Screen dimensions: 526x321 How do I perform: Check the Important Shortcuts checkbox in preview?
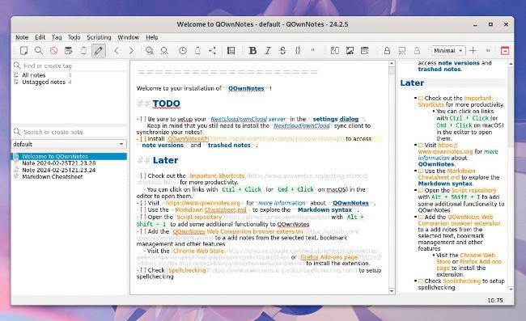click(420, 98)
